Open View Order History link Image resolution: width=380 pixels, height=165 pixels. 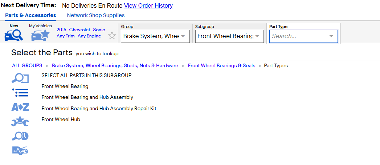tap(148, 5)
